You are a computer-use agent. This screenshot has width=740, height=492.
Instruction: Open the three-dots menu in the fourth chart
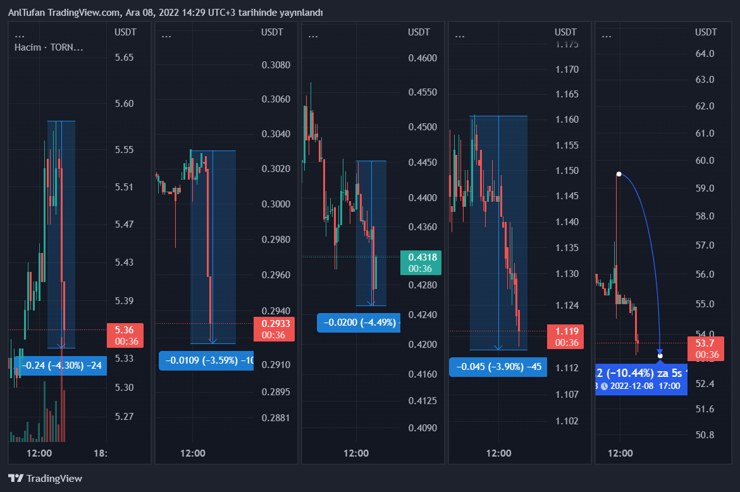[x=460, y=36]
